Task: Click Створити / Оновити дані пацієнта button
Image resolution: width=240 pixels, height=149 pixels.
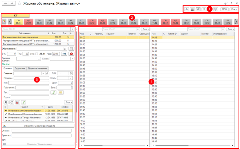Action: point(39,126)
